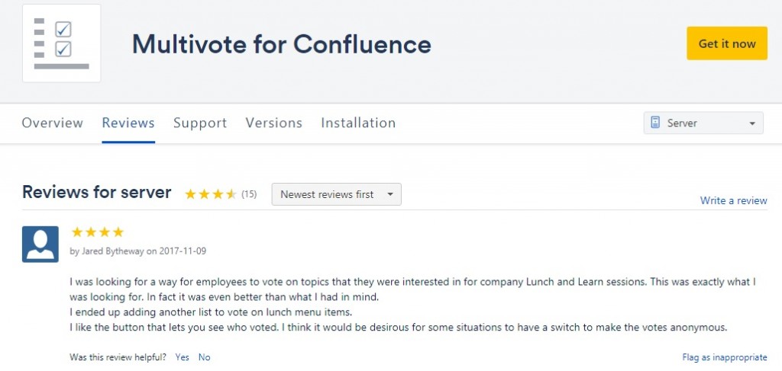Viewport: 782px width, 371px height.
Task: Open the Support tab
Action: 200,123
